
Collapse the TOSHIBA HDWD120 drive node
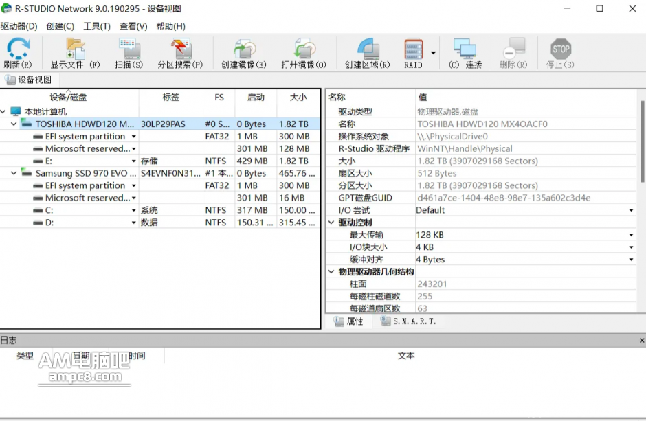(14, 124)
